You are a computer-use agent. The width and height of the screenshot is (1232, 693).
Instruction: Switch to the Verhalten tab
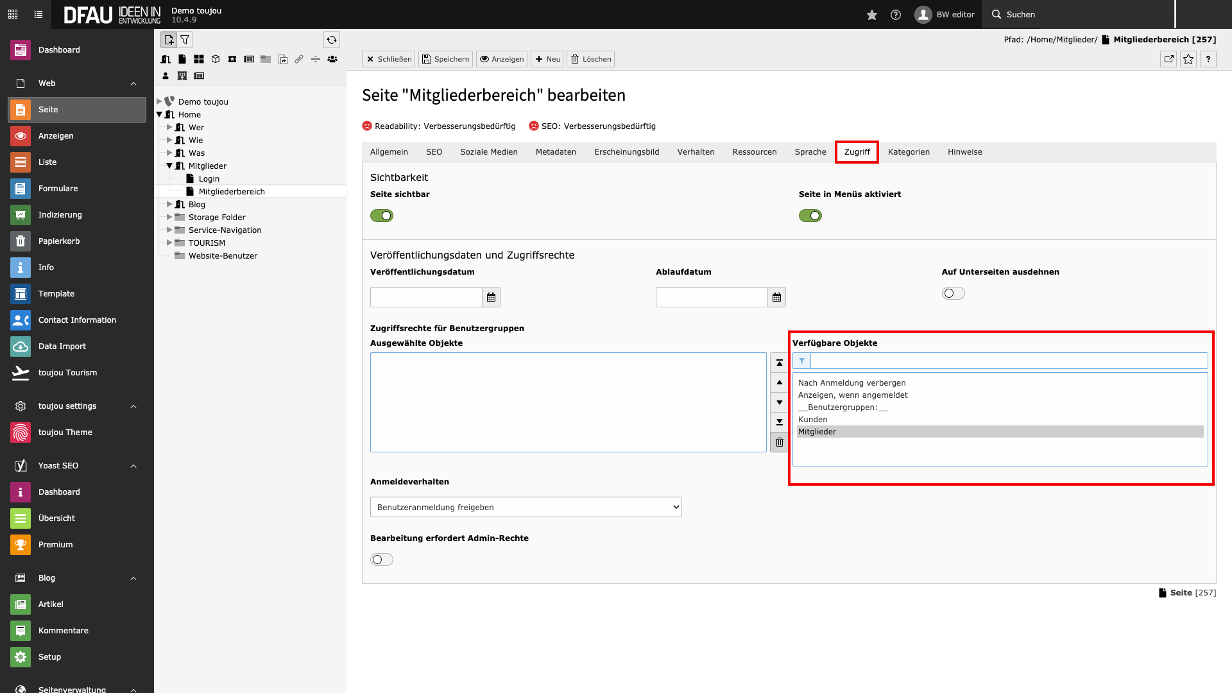(x=696, y=152)
